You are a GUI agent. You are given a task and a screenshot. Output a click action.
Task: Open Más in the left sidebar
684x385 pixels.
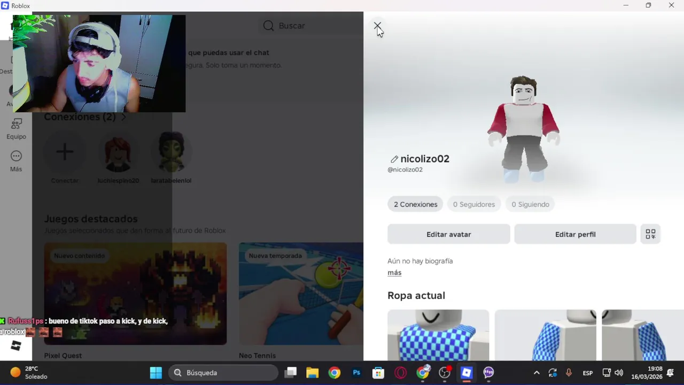(x=16, y=161)
